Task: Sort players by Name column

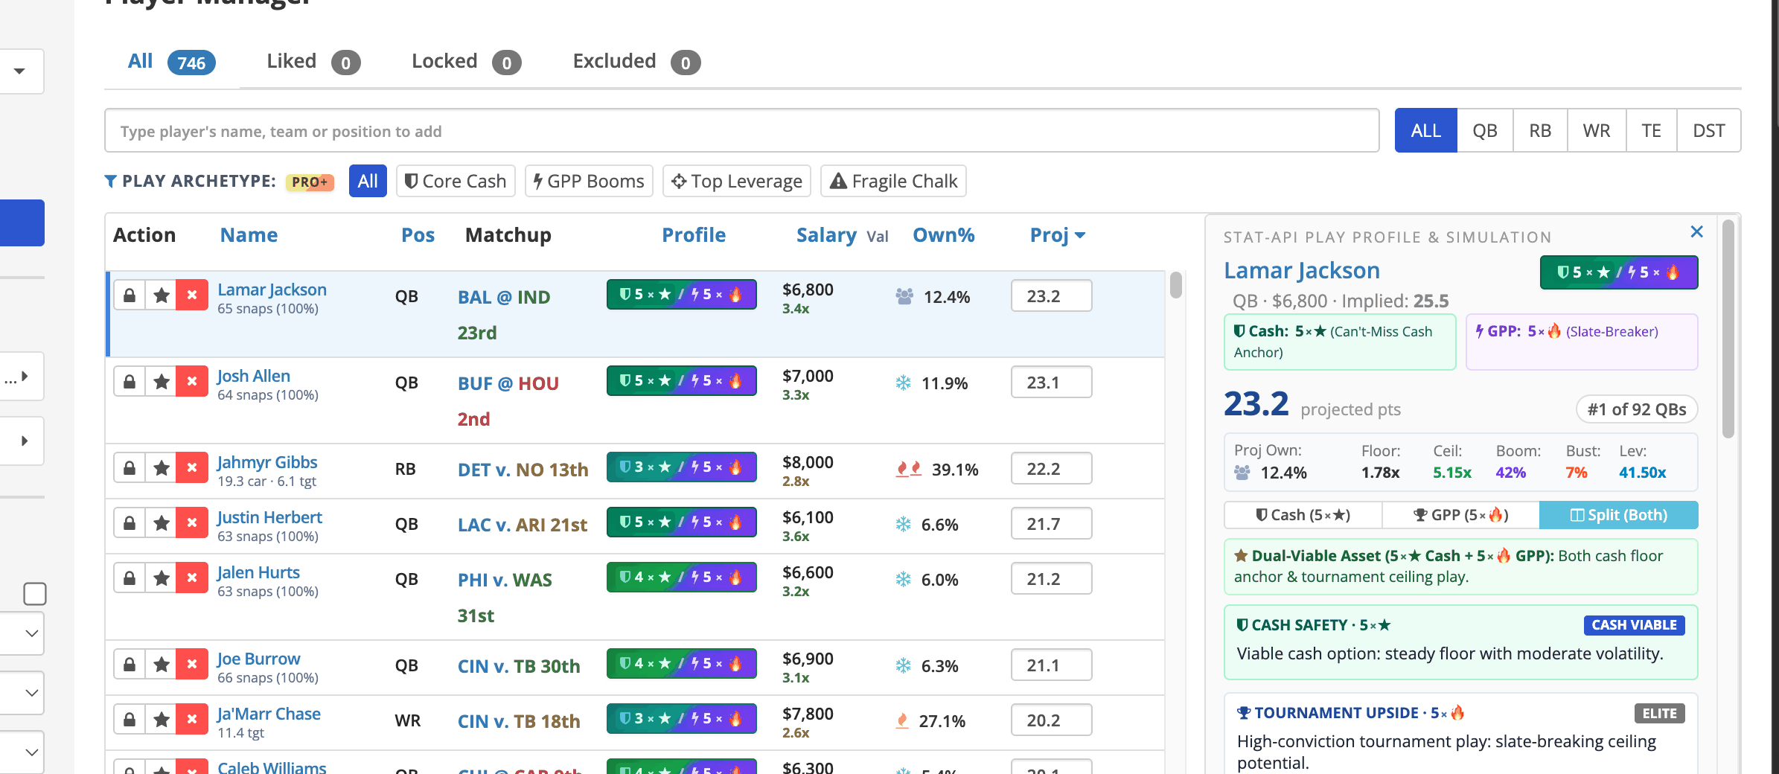Action: pyautogui.click(x=249, y=235)
